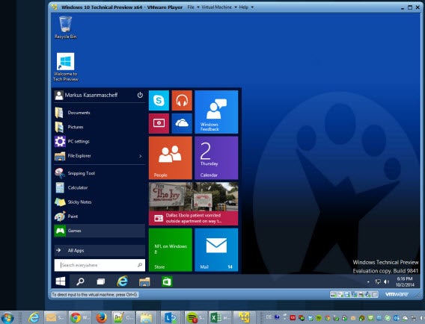The height and width of the screenshot is (324, 425).
Task: Open Documents from the Start menu
Action: pos(100,113)
